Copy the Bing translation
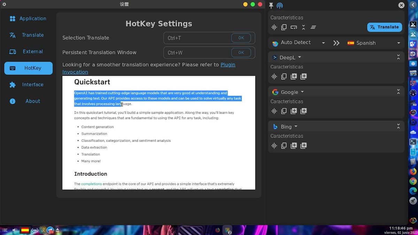The height and width of the screenshot is (235, 418). pyautogui.click(x=284, y=146)
